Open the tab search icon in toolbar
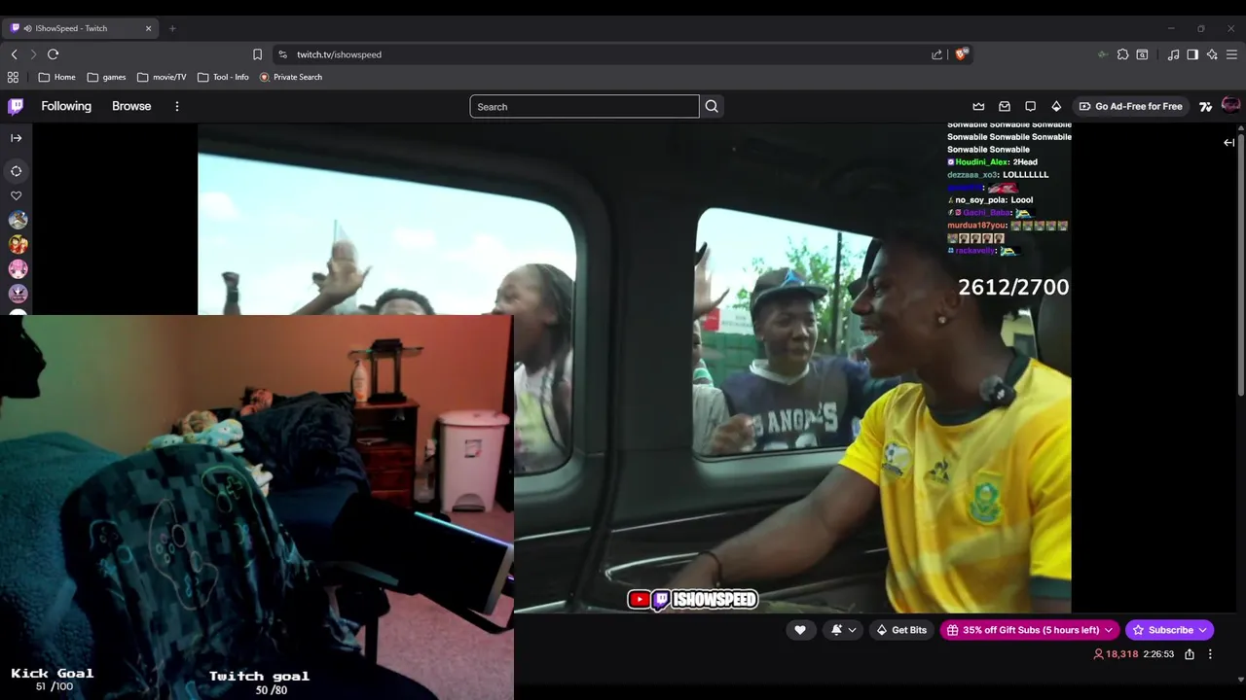Viewport: 1246px width, 700px height. (1142, 54)
